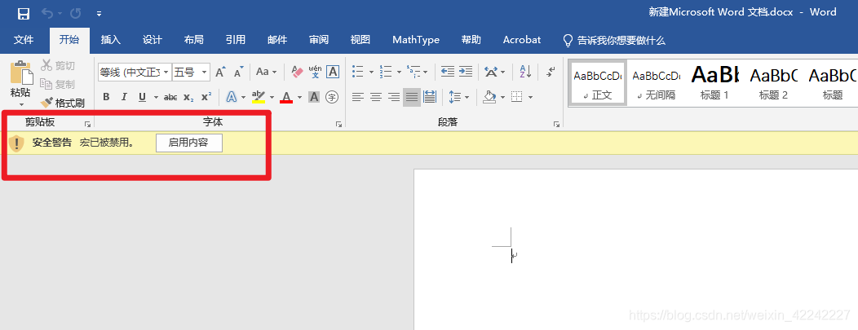The width and height of the screenshot is (858, 330).
Task: Click the shading paint bucket icon
Action: pyautogui.click(x=489, y=97)
